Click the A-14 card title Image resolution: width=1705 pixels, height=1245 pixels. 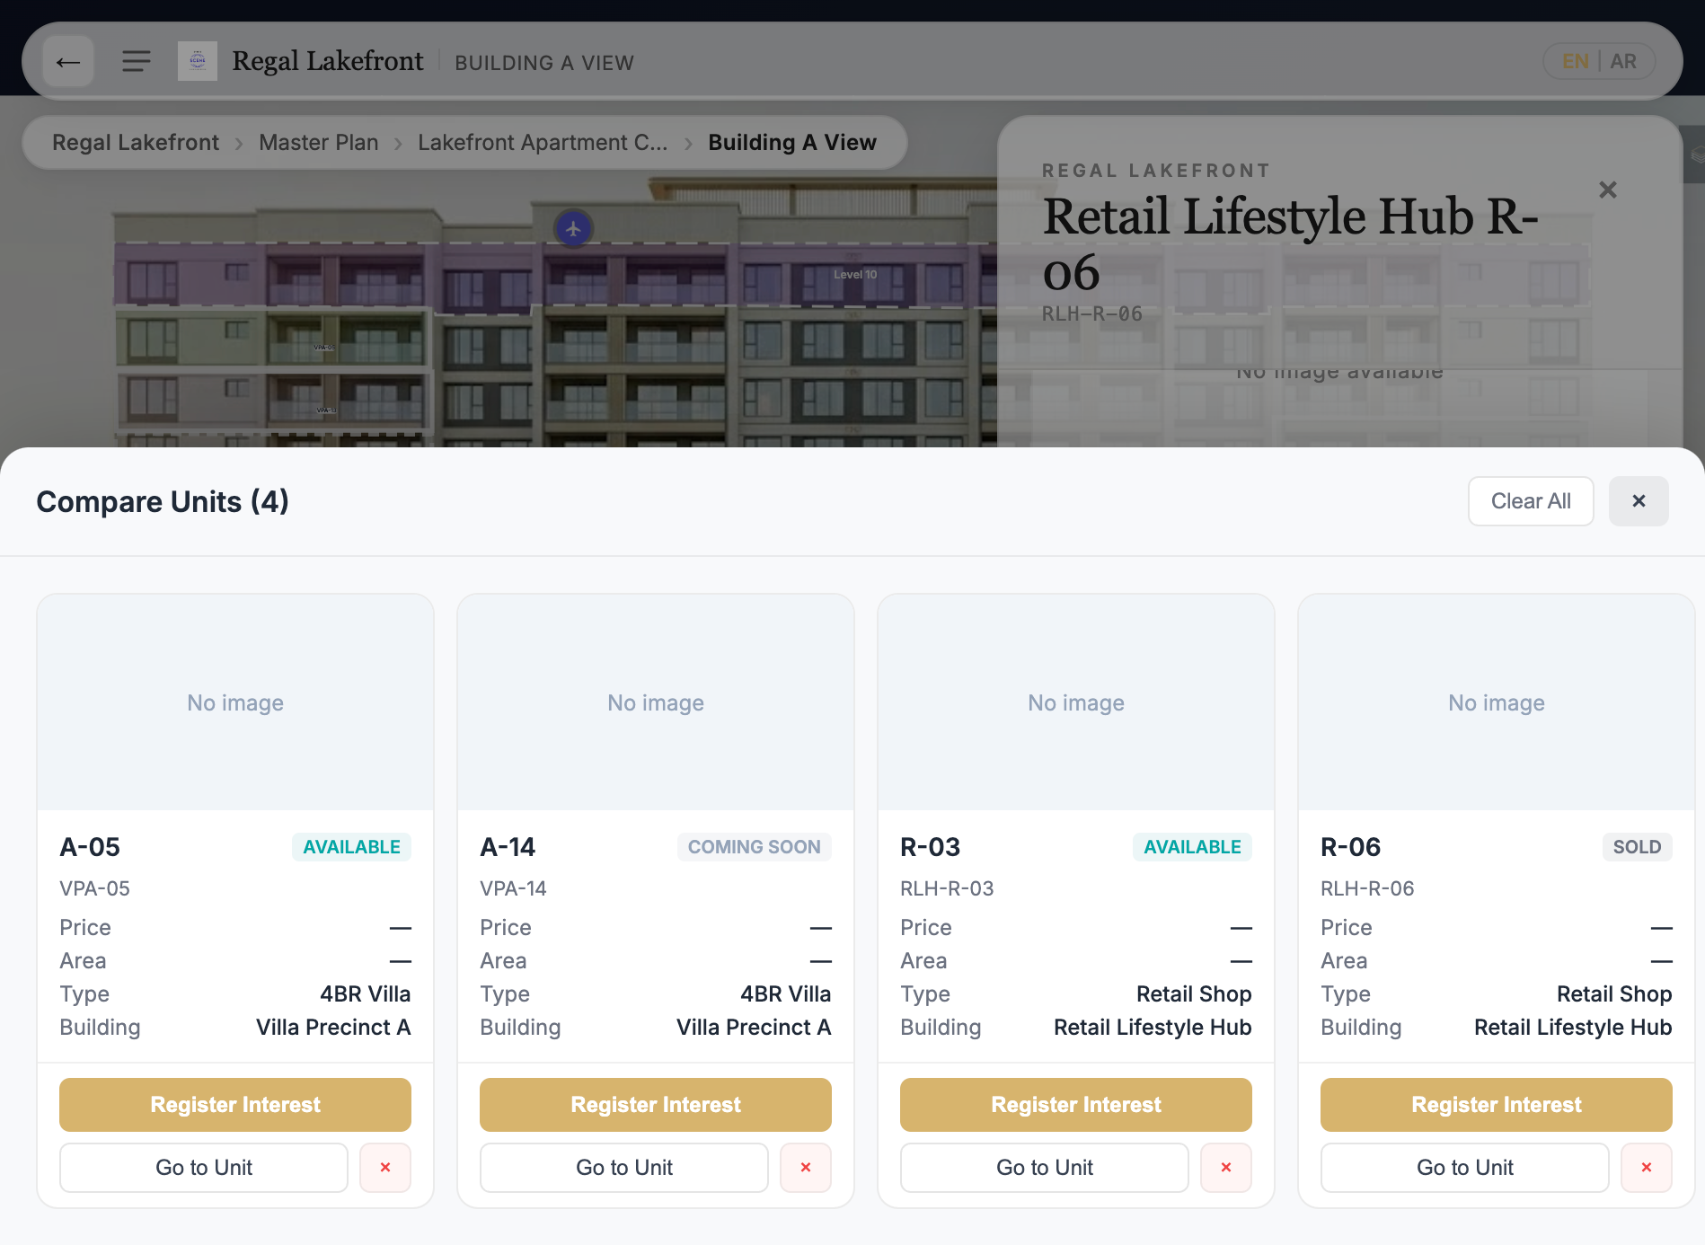coord(508,847)
